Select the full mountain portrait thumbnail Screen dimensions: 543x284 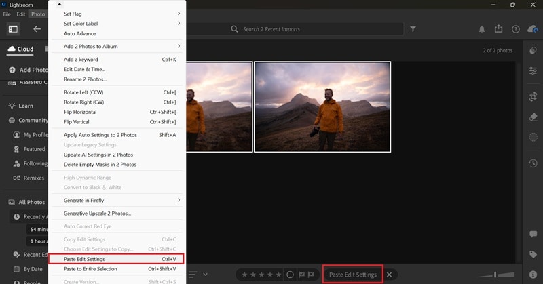(322, 107)
